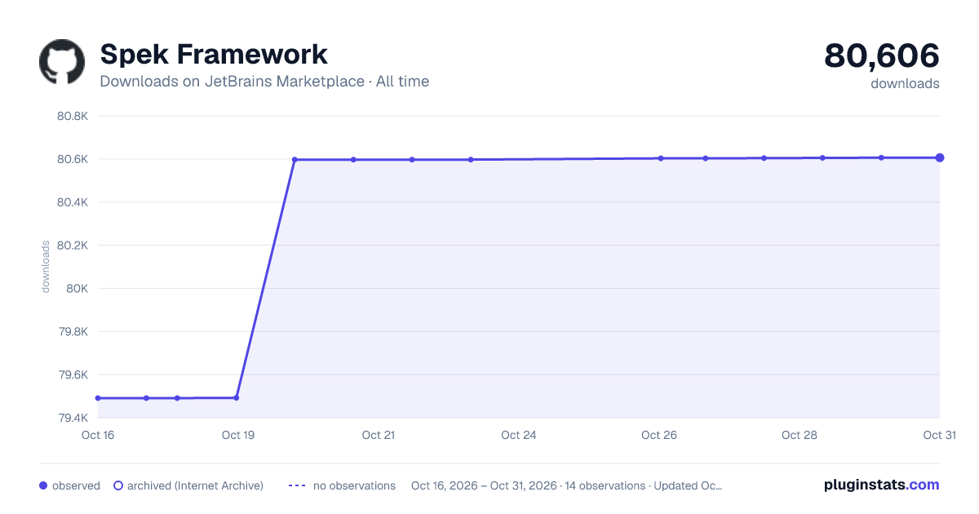Click the 80K y-axis label

click(x=78, y=288)
